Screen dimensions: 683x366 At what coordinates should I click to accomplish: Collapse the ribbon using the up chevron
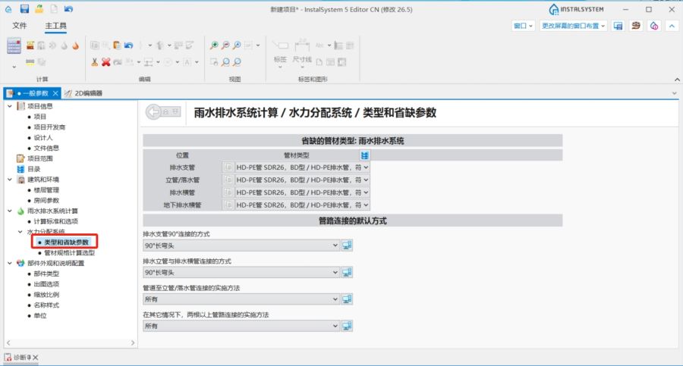click(672, 26)
